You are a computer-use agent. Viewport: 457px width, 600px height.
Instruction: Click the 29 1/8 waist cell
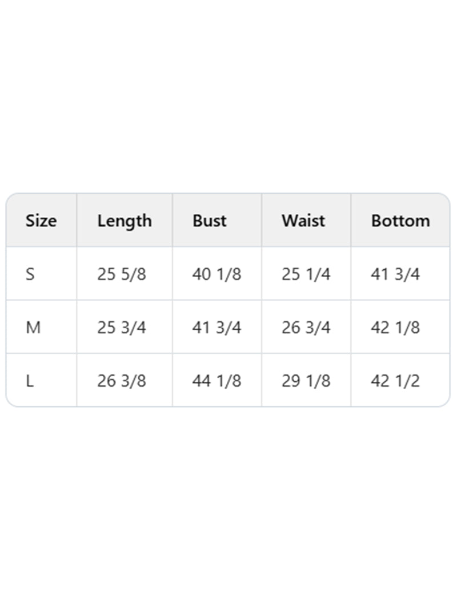pos(306,381)
